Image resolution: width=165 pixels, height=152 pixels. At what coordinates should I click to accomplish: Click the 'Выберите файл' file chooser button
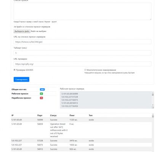(x=22, y=31)
